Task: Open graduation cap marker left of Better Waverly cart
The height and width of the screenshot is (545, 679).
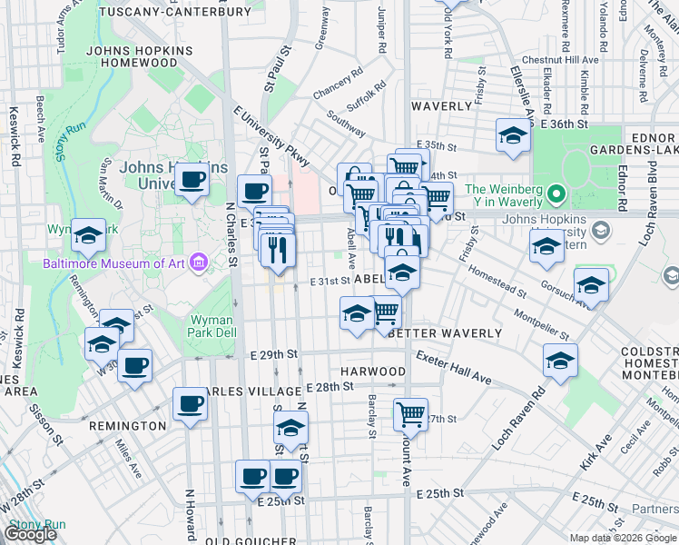Action: (358, 314)
